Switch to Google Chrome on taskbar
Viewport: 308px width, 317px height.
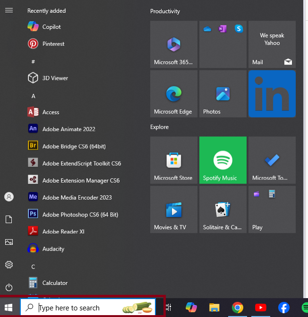pos(238,308)
